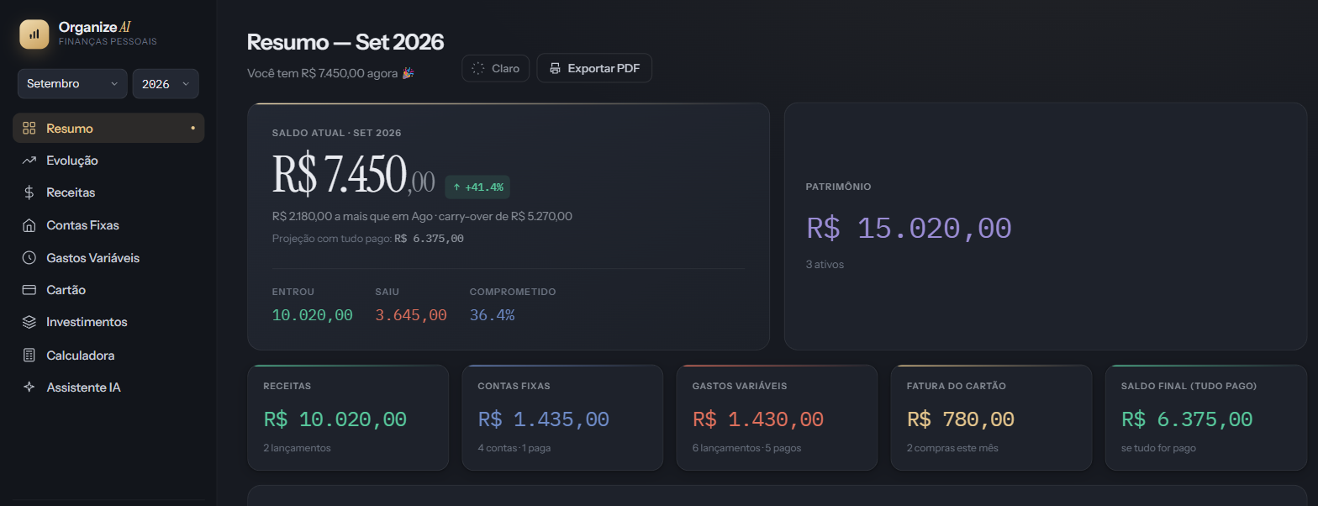Open the 2026 year dropdown
1318x506 pixels.
coord(166,84)
